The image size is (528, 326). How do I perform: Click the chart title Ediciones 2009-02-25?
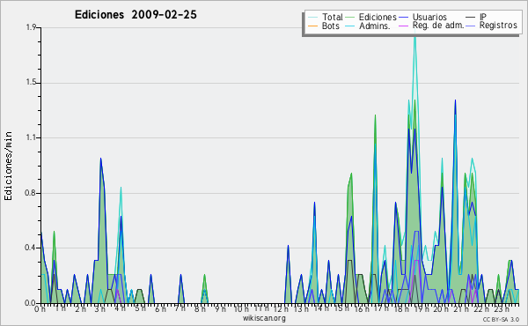pyautogui.click(x=136, y=15)
